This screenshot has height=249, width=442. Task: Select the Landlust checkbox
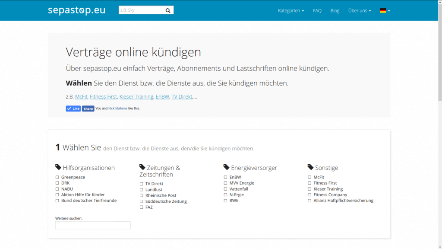142,190
